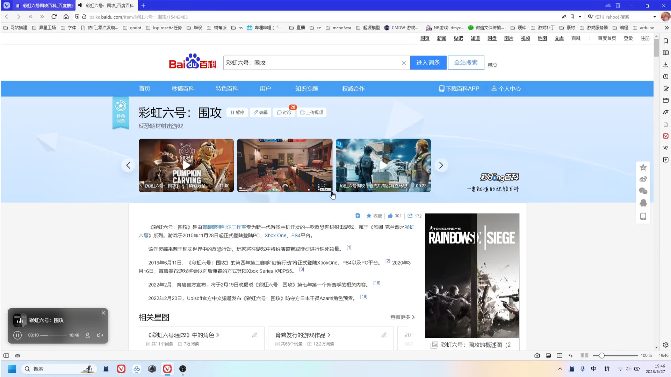The width and height of the screenshot is (671, 377).
Task: Toggle the tracker blocker shield icon
Action: coord(77,17)
